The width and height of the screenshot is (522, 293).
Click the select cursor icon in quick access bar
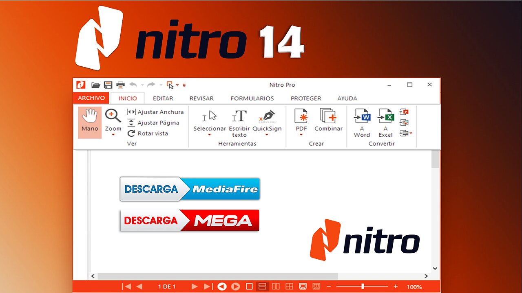pyautogui.click(x=170, y=85)
